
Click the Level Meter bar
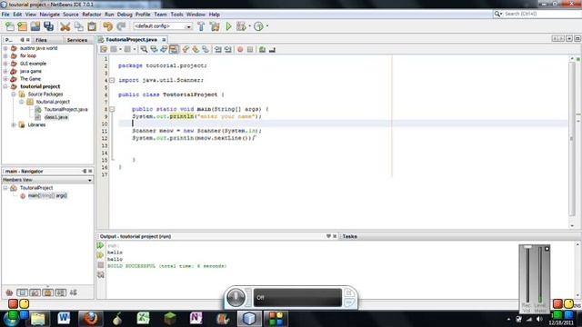(540, 275)
